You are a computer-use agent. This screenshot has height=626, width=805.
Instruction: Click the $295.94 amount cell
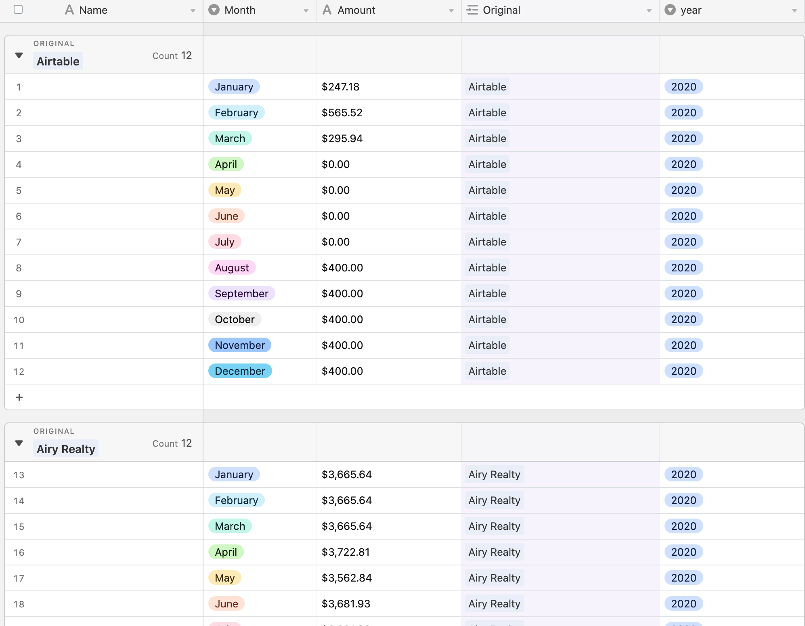tap(389, 139)
